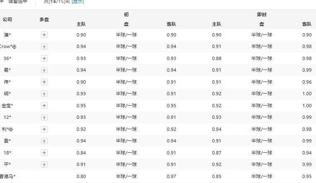Click the plus icon beside 易*
The image size is (316, 183).
(44, 70)
